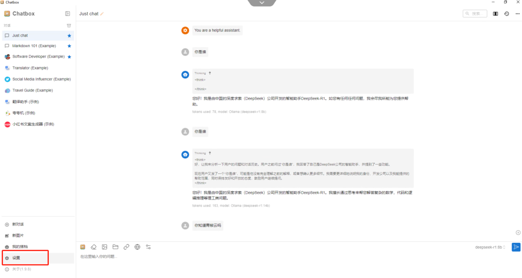Click the user avatar beside 你知道青椒云吗
The image size is (522, 278).
click(185, 225)
